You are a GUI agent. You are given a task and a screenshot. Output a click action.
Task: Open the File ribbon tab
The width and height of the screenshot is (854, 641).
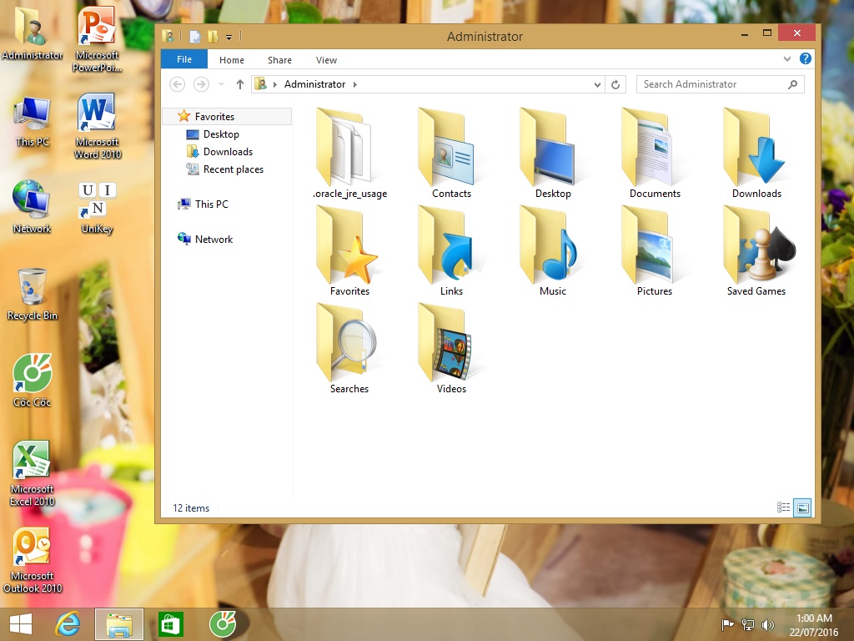click(x=184, y=59)
